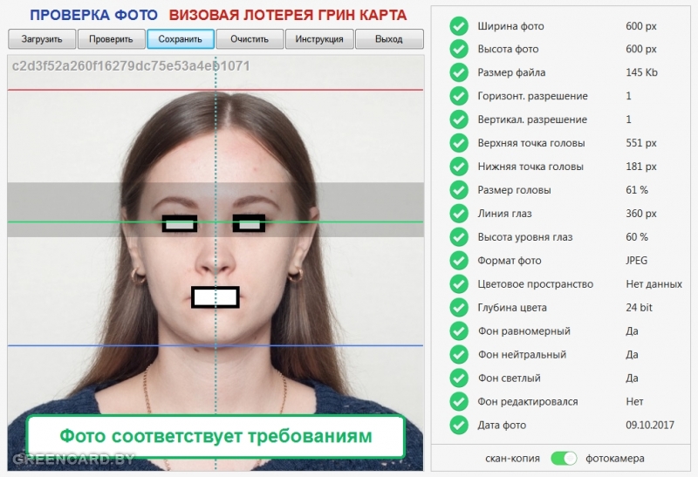The height and width of the screenshot is (477, 698).
Task: Click the checkmark icon beside Линия глаз
Action: click(459, 214)
